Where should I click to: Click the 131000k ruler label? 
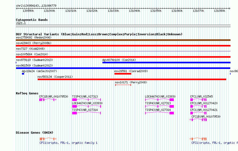coord(49,11)
